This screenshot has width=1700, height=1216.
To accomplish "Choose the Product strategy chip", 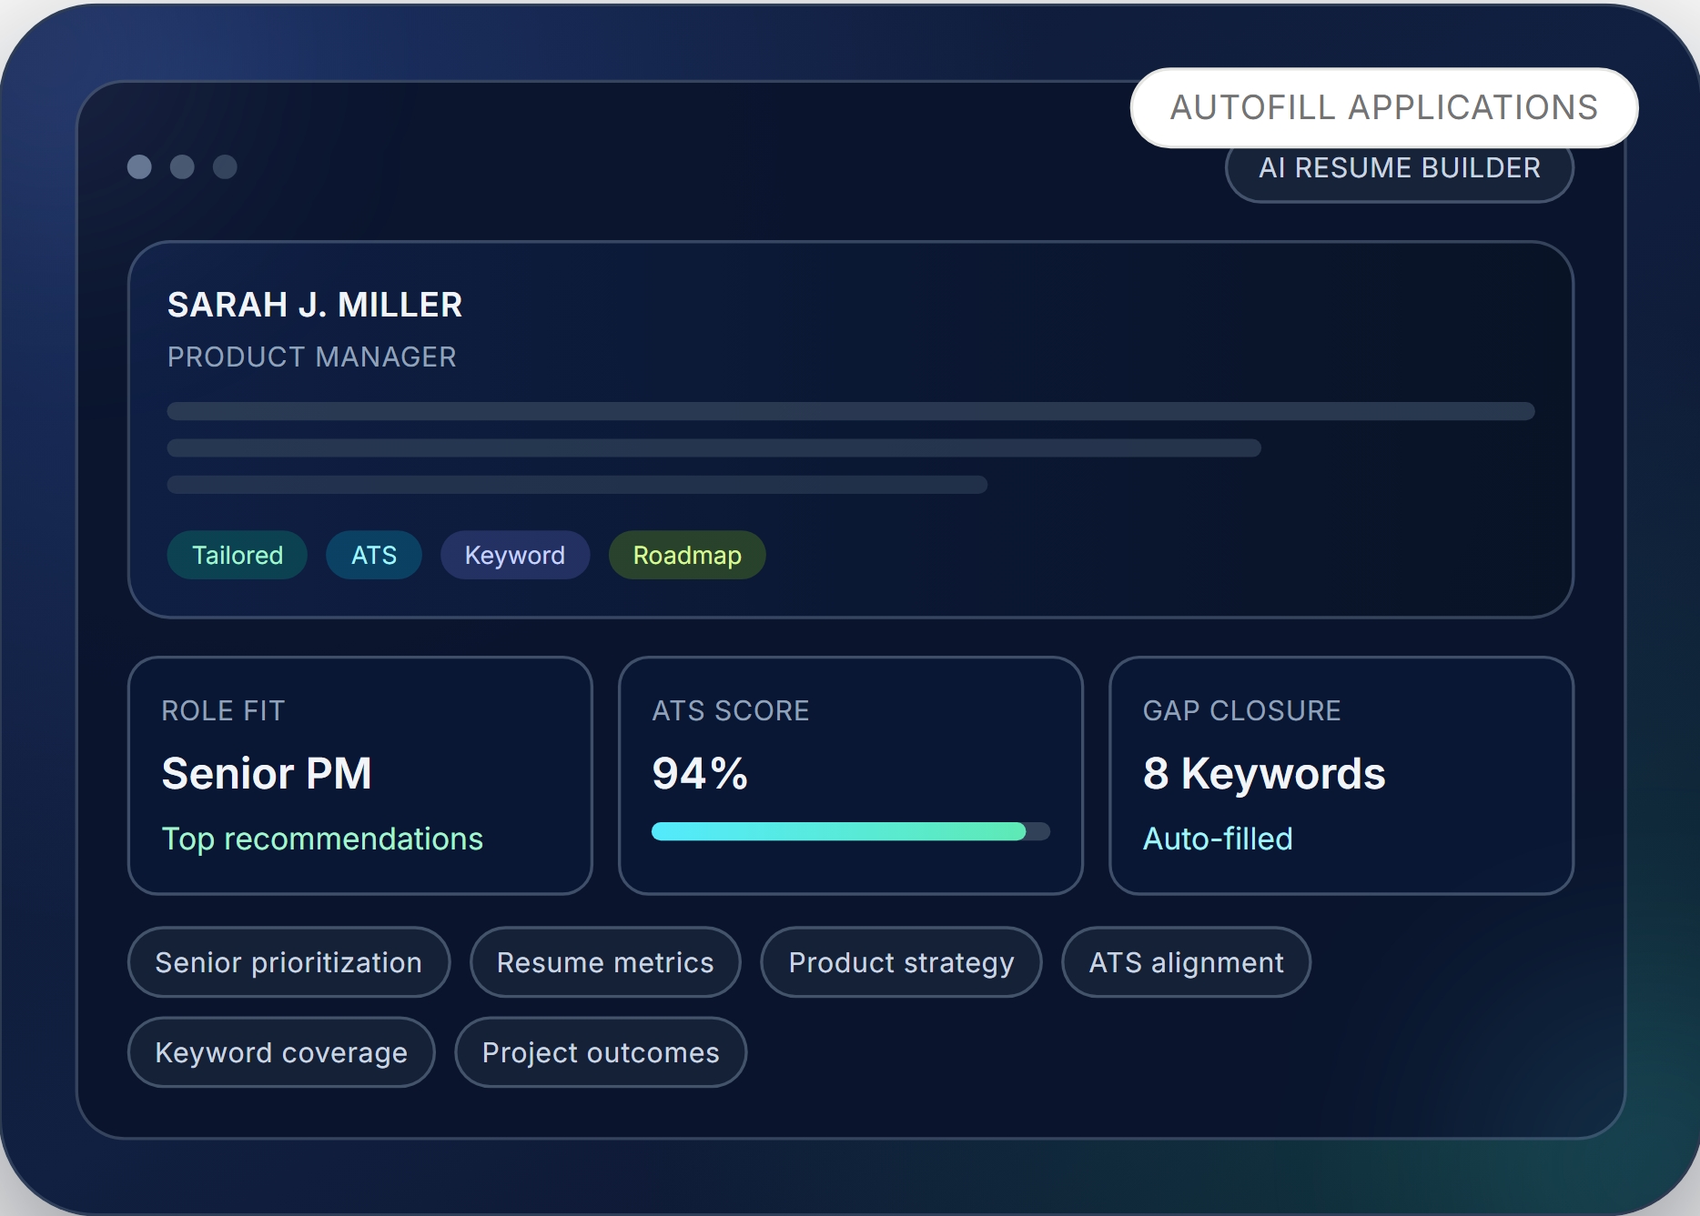I will 900,962.
